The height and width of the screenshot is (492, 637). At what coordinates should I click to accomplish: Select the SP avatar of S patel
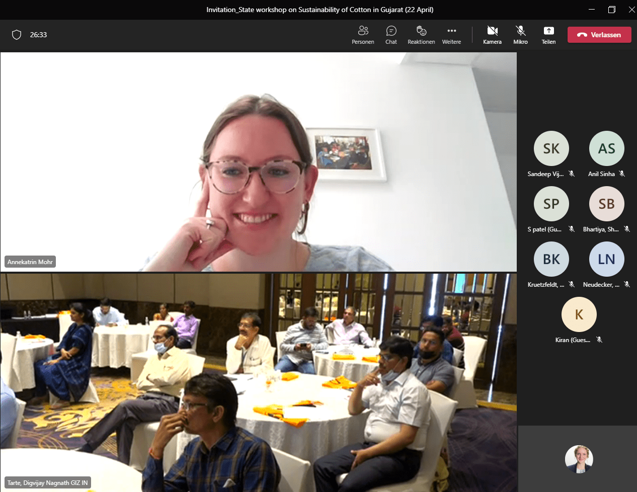pyautogui.click(x=551, y=204)
